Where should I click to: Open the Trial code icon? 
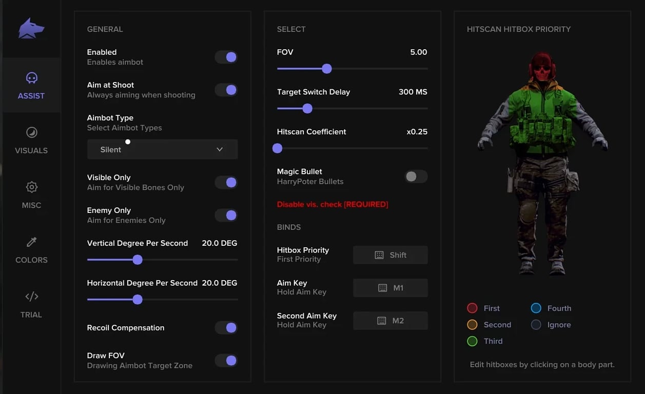tap(31, 297)
